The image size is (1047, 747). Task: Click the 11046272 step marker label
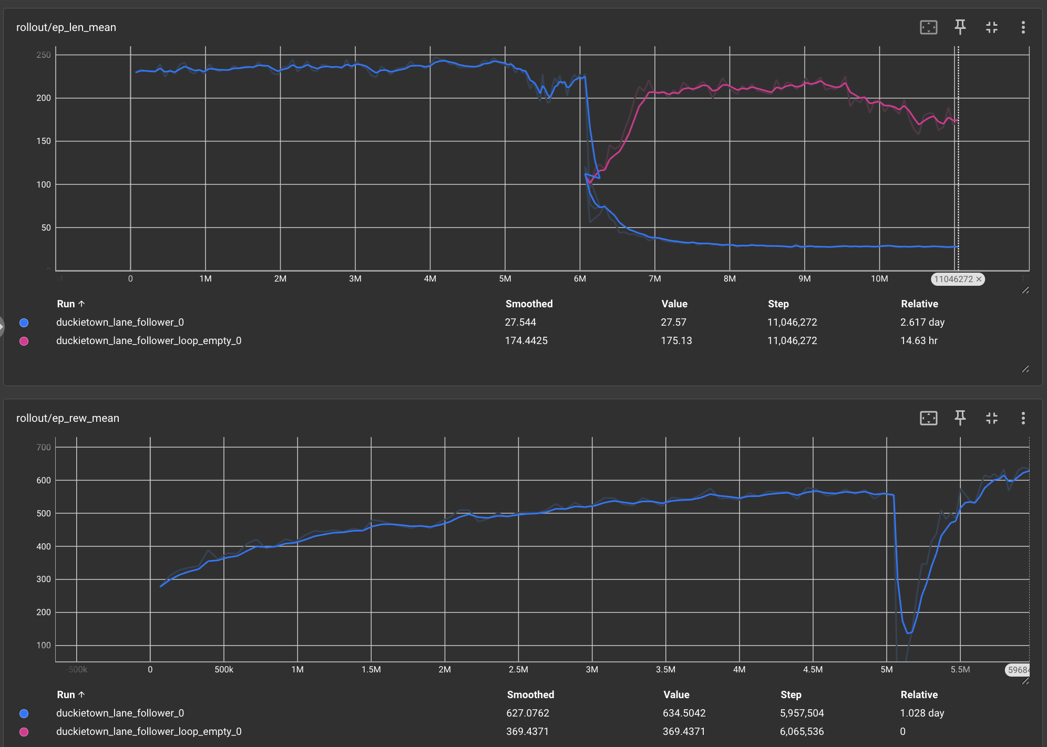point(953,279)
